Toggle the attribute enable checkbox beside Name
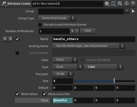The width and height of the screenshot is (137, 107). [17, 39]
